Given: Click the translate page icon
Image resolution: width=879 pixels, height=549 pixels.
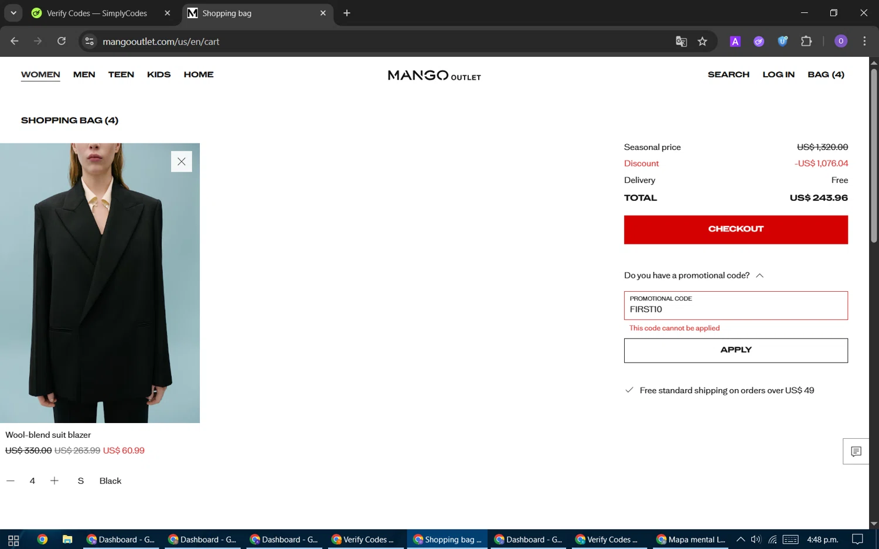Looking at the screenshot, I should click(x=681, y=41).
